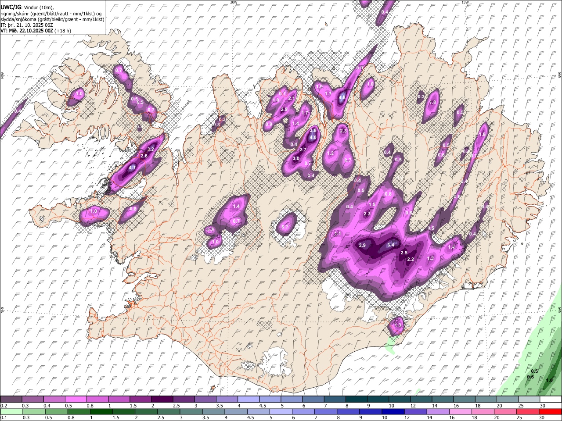This screenshot has width=562, height=421.
Task: Click the 4.0 snowfall value on the map
Action: click(313, 138)
